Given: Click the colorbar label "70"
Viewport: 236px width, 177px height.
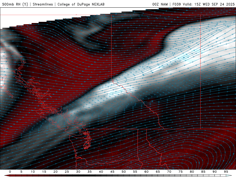Looking at the screenshot, I should (x=169, y=172).
